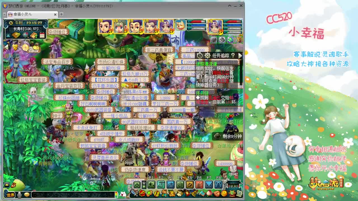Open the computer system icon at bottom-right

click(x=239, y=193)
